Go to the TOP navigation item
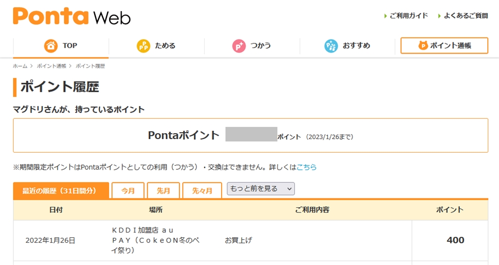Screen dimensions: 499x265 coord(61,46)
